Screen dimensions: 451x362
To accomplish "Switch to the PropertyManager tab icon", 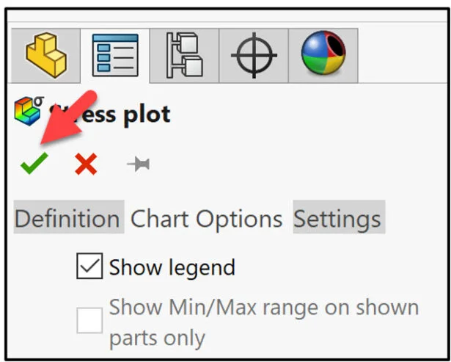I will pos(115,57).
